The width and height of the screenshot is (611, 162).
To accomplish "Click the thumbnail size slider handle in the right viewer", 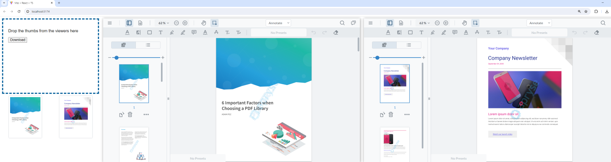I will [377, 58].
